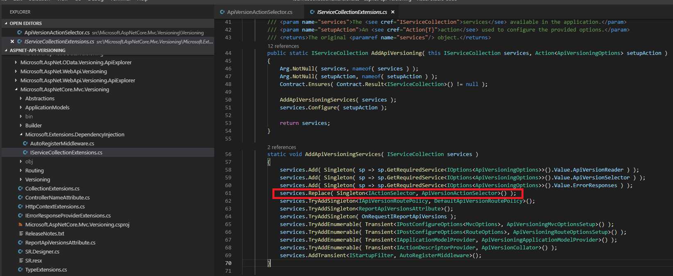Click C# icon of ReportApiVersionsAttribute.cs
Screen dimensions: 673x276
tap(20, 242)
